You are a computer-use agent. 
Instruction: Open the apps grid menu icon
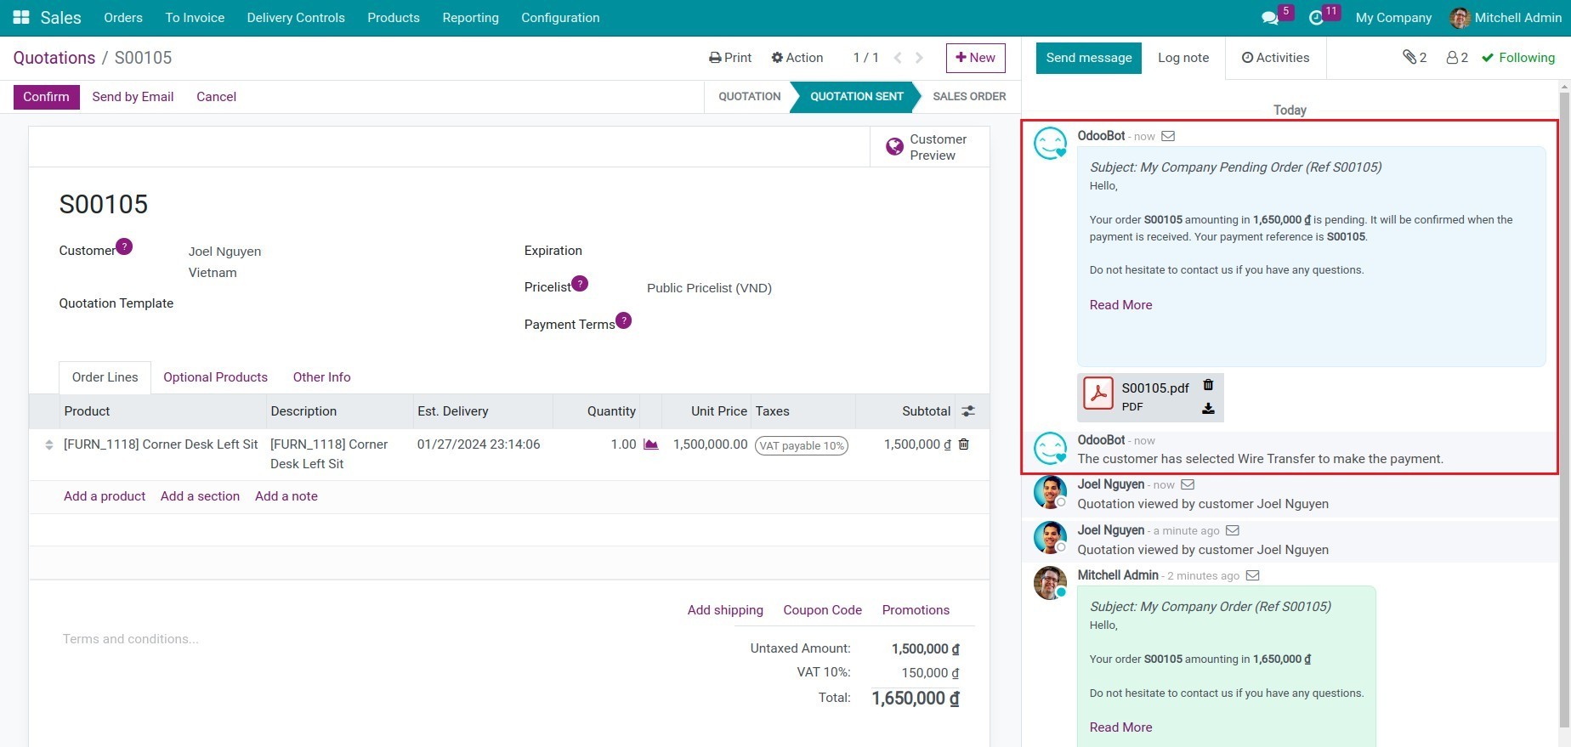21,17
